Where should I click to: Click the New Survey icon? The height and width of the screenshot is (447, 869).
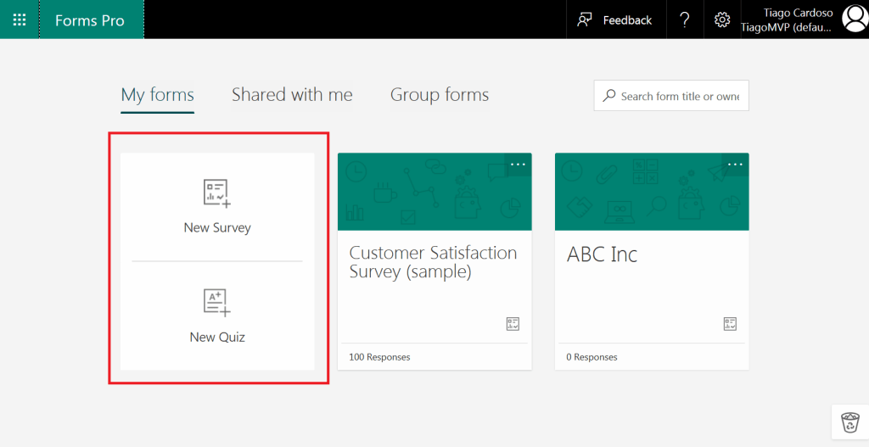click(217, 193)
